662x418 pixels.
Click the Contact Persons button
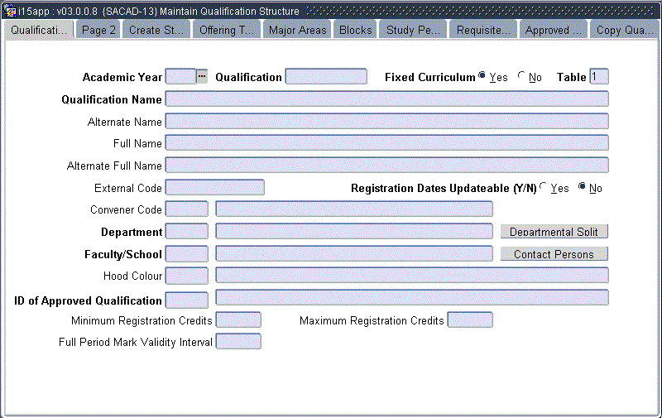[x=554, y=254]
